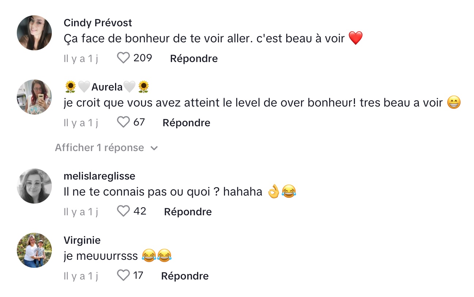
Task: Reply to Cindy Prévost's comment
Action: [x=194, y=59]
